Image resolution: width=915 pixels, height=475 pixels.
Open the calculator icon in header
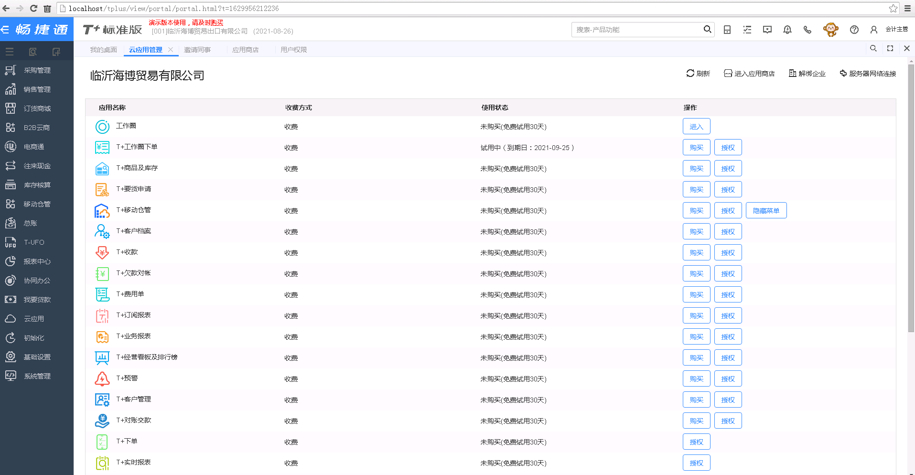click(727, 30)
